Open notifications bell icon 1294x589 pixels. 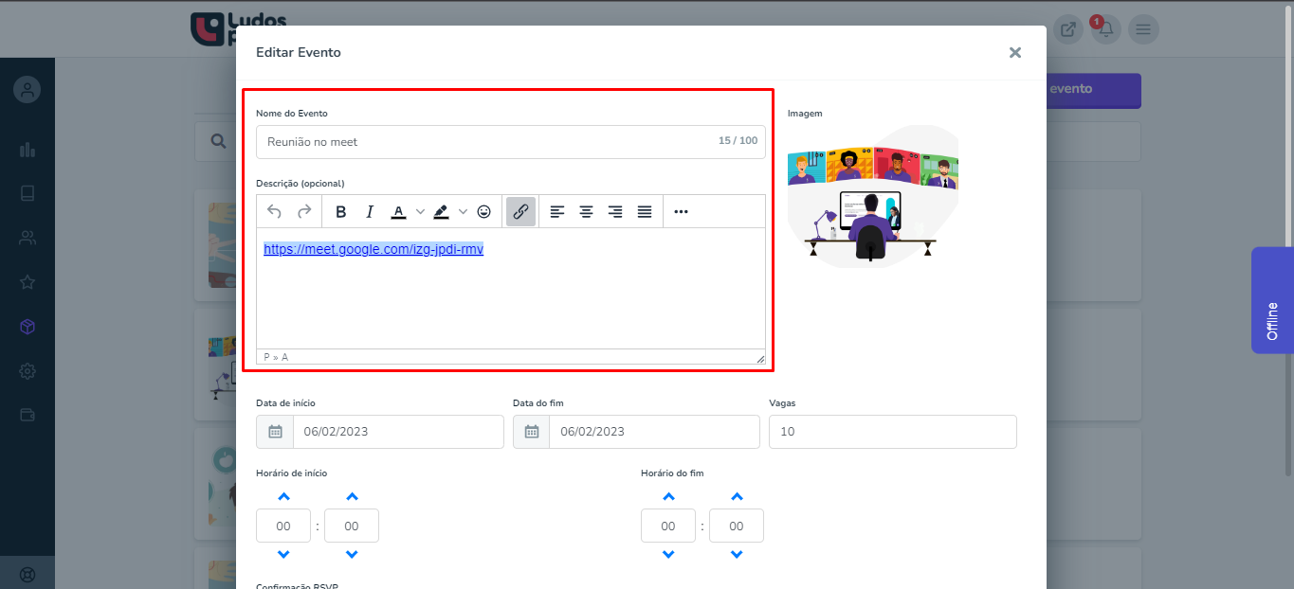point(1105,29)
